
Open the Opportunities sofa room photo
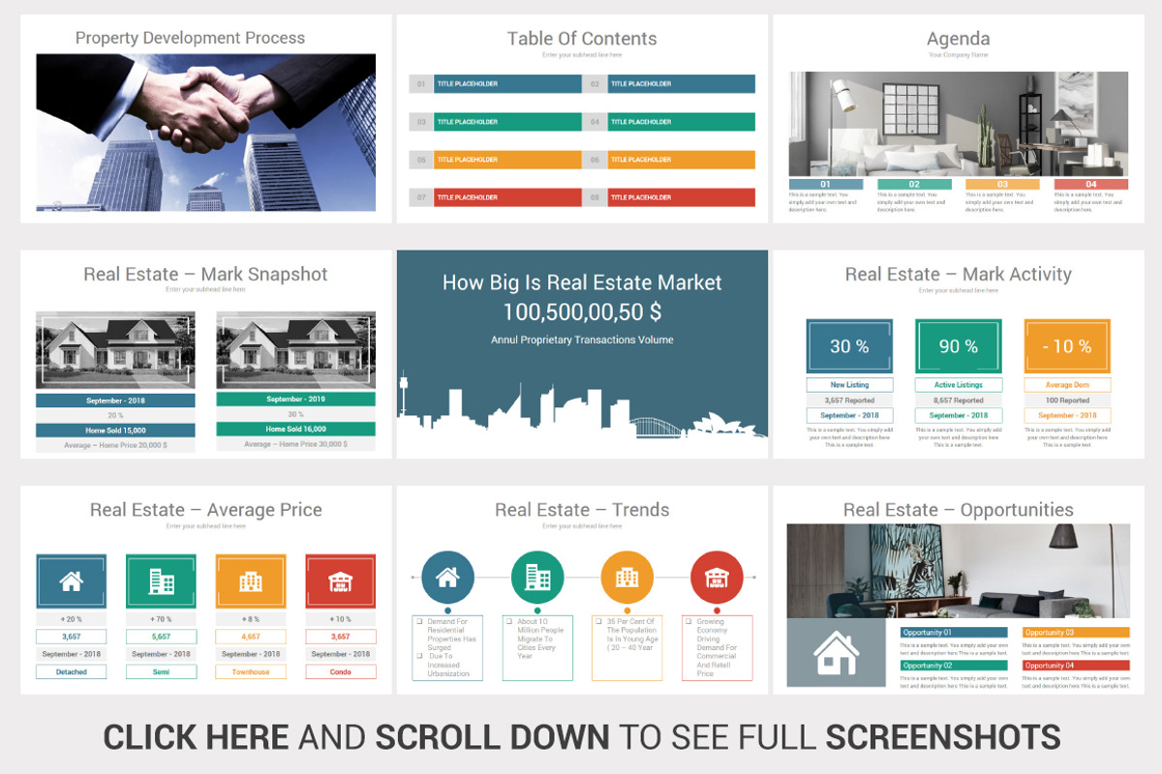point(959,571)
